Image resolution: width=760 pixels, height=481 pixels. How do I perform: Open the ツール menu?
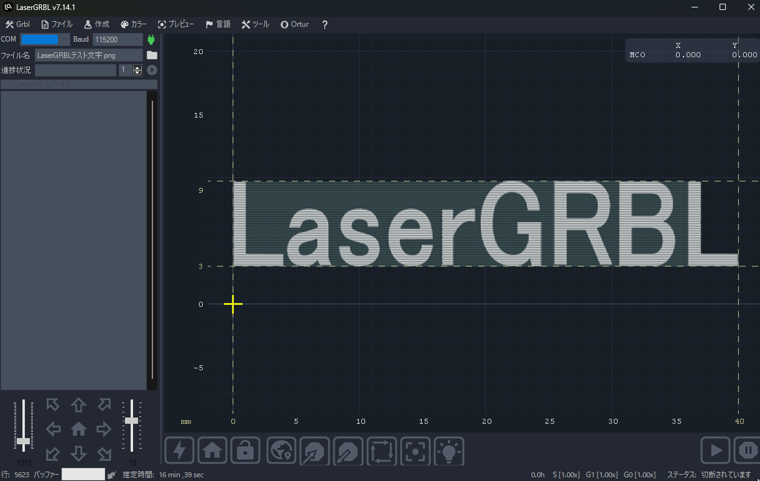coord(256,24)
